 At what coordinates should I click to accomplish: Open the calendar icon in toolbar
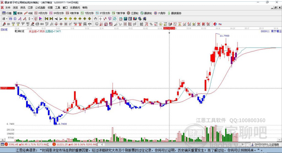point(121,19)
